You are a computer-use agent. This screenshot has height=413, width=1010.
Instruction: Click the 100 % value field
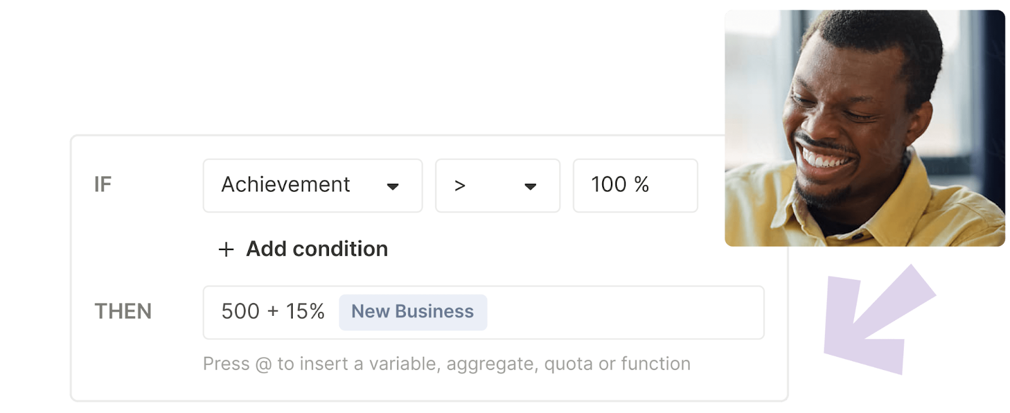635,186
